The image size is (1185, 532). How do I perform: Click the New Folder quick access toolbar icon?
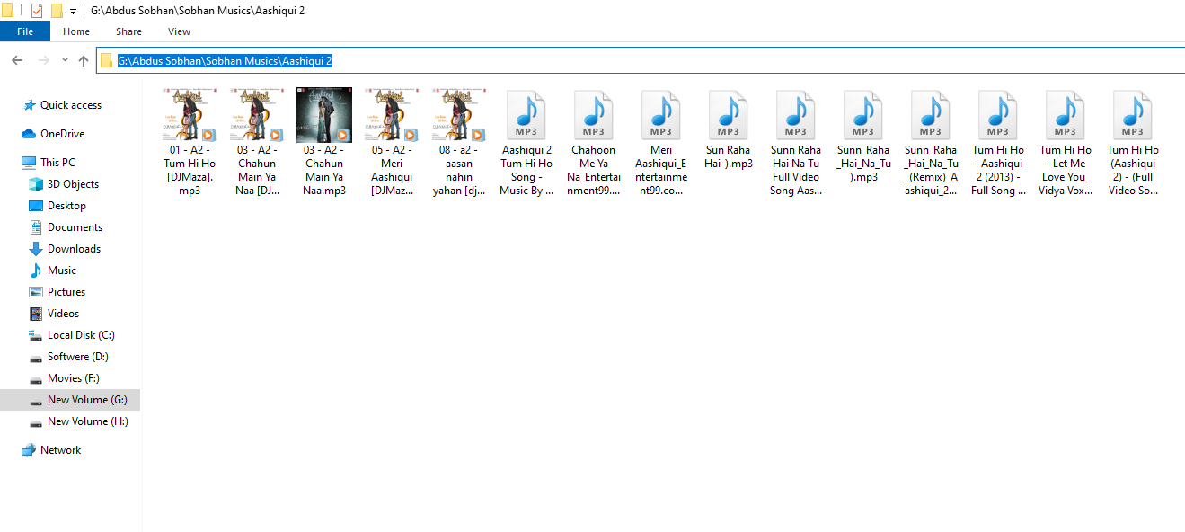pyautogui.click(x=57, y=11)
